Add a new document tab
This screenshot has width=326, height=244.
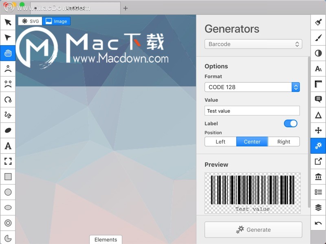click(x=126, y=8)
